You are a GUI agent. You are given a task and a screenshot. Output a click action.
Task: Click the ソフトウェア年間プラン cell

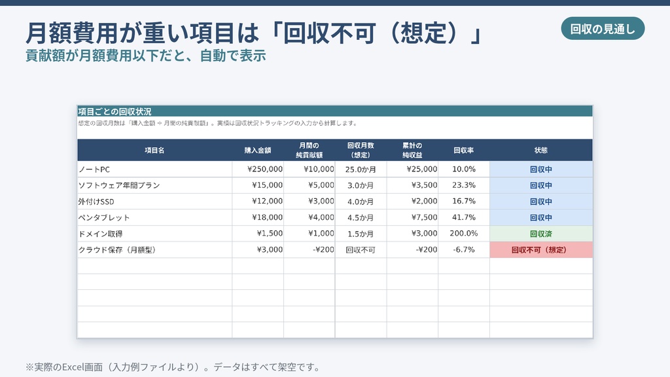click(x=154, y=185)
